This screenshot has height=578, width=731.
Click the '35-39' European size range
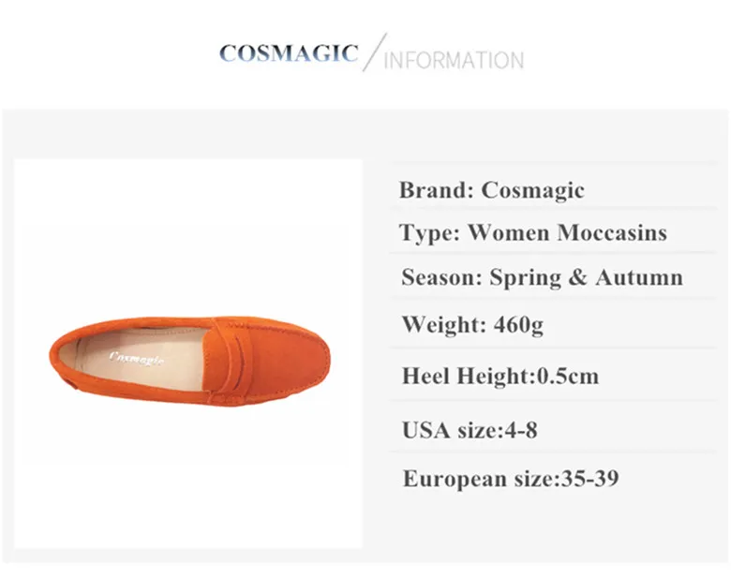(589, 479)
